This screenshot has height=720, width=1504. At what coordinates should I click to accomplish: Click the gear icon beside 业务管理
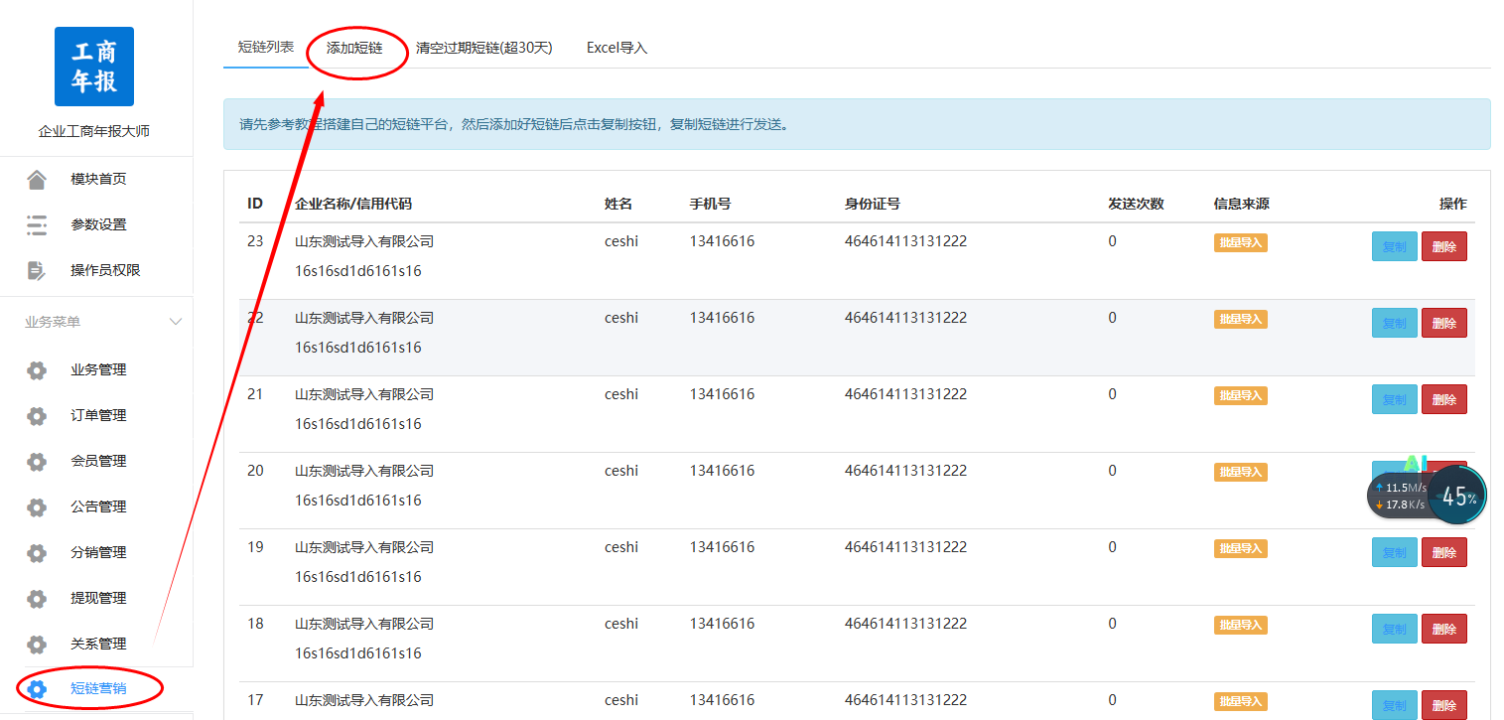pos(37,370)
